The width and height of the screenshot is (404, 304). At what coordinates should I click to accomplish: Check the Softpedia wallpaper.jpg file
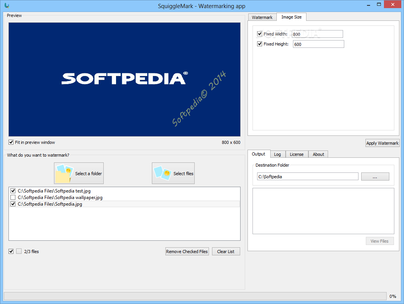coord(13,198)
